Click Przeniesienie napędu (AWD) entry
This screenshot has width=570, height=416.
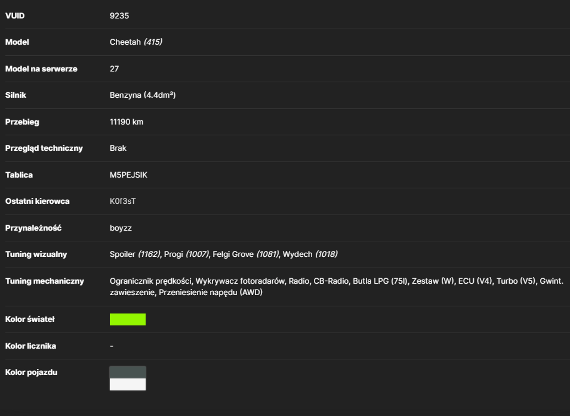coord(211,292)
